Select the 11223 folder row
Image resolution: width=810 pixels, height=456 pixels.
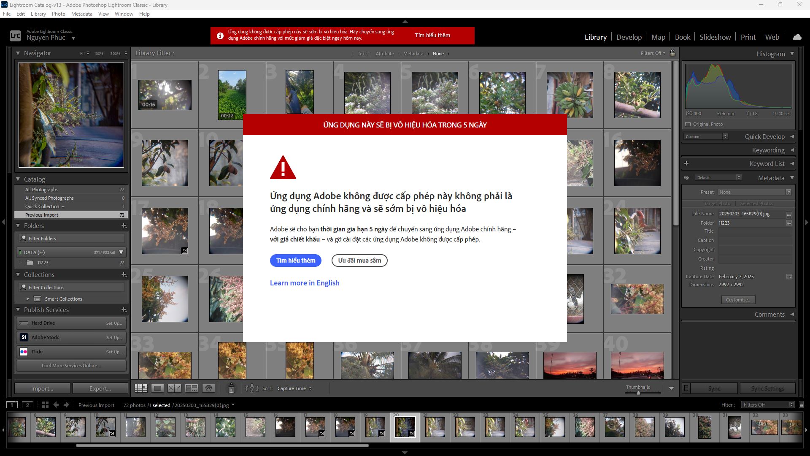pyautogui.click(x=71, y=263)
